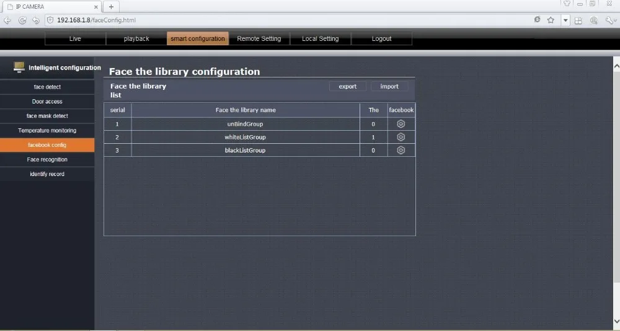
Task: Click the browser grid/apps icon
Action: tap(578, 20)
